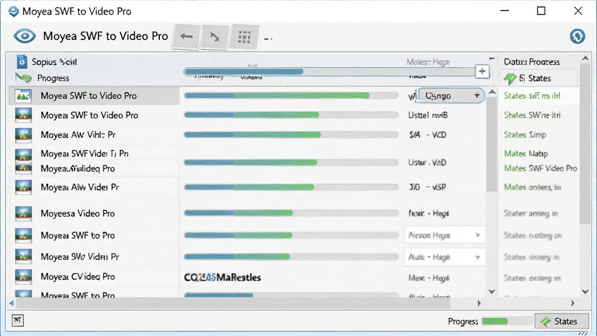Click the eye logo icon

[x=24, y=36]
